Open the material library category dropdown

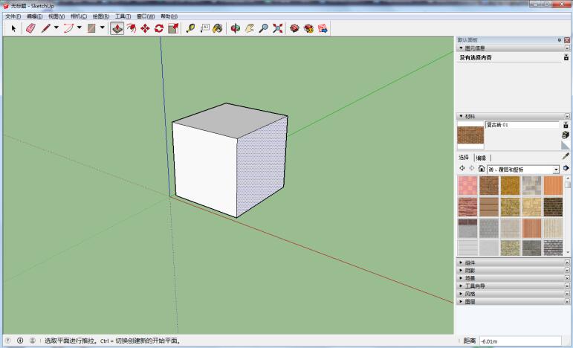pyautogui.click(x=555, y=170)
